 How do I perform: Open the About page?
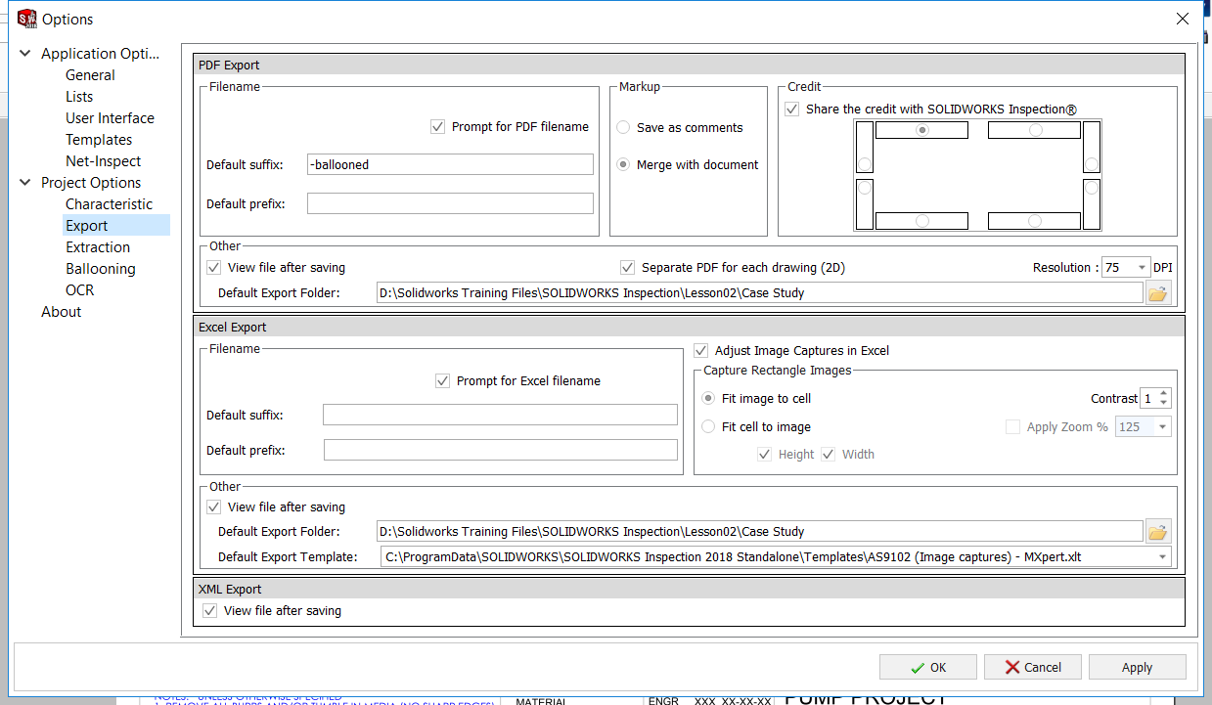[61, 312]
